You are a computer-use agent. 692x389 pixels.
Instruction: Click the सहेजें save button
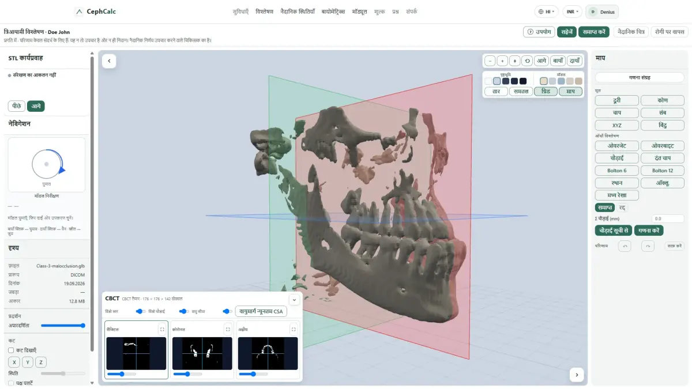[x=567, y=32]
